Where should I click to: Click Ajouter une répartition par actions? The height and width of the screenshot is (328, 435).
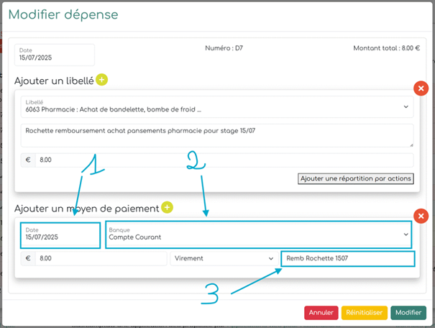click(356, 178)
